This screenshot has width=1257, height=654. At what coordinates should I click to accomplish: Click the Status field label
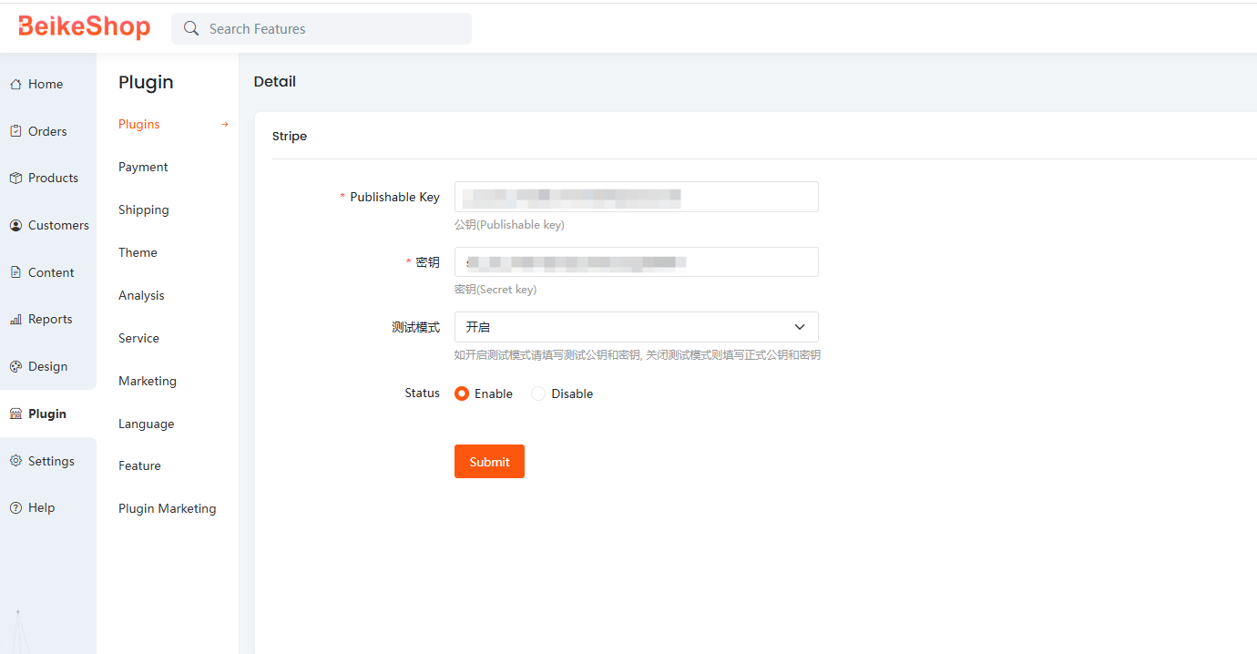(423, 393)
